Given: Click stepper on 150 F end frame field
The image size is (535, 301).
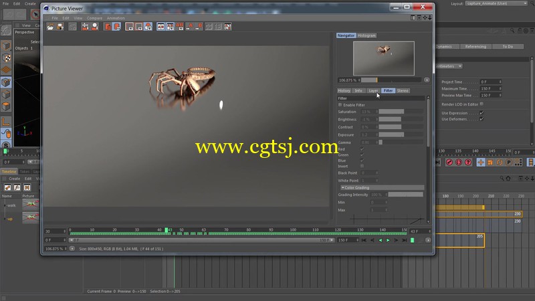Looking at the screenshot, I should point(357,240).
